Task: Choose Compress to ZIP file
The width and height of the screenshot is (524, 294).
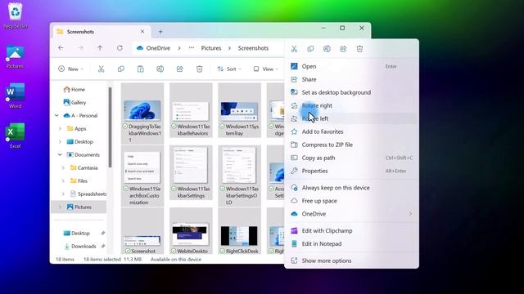Action: pyautogui.click(x=351, y=145)
